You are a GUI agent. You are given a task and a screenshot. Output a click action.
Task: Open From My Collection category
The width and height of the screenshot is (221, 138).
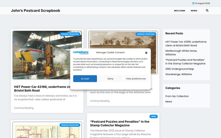pyautogui.click(x=177, y=96)
